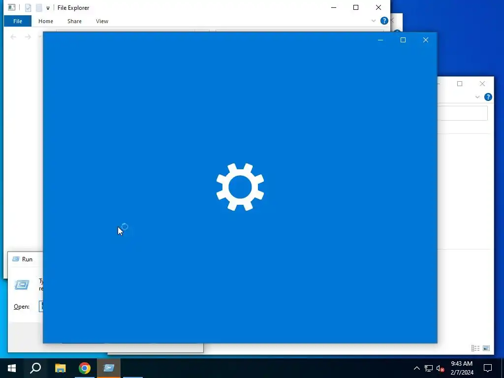This screenshot has width=504, height=378.
Task: Click the Back arrow in File Explorer
Action: click(x=13, y=37)
